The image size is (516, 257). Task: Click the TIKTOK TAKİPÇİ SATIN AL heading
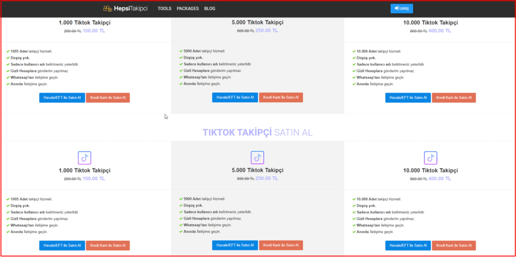[257, 132]
